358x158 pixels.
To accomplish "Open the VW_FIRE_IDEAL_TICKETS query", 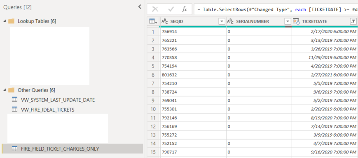I will 47,110.
